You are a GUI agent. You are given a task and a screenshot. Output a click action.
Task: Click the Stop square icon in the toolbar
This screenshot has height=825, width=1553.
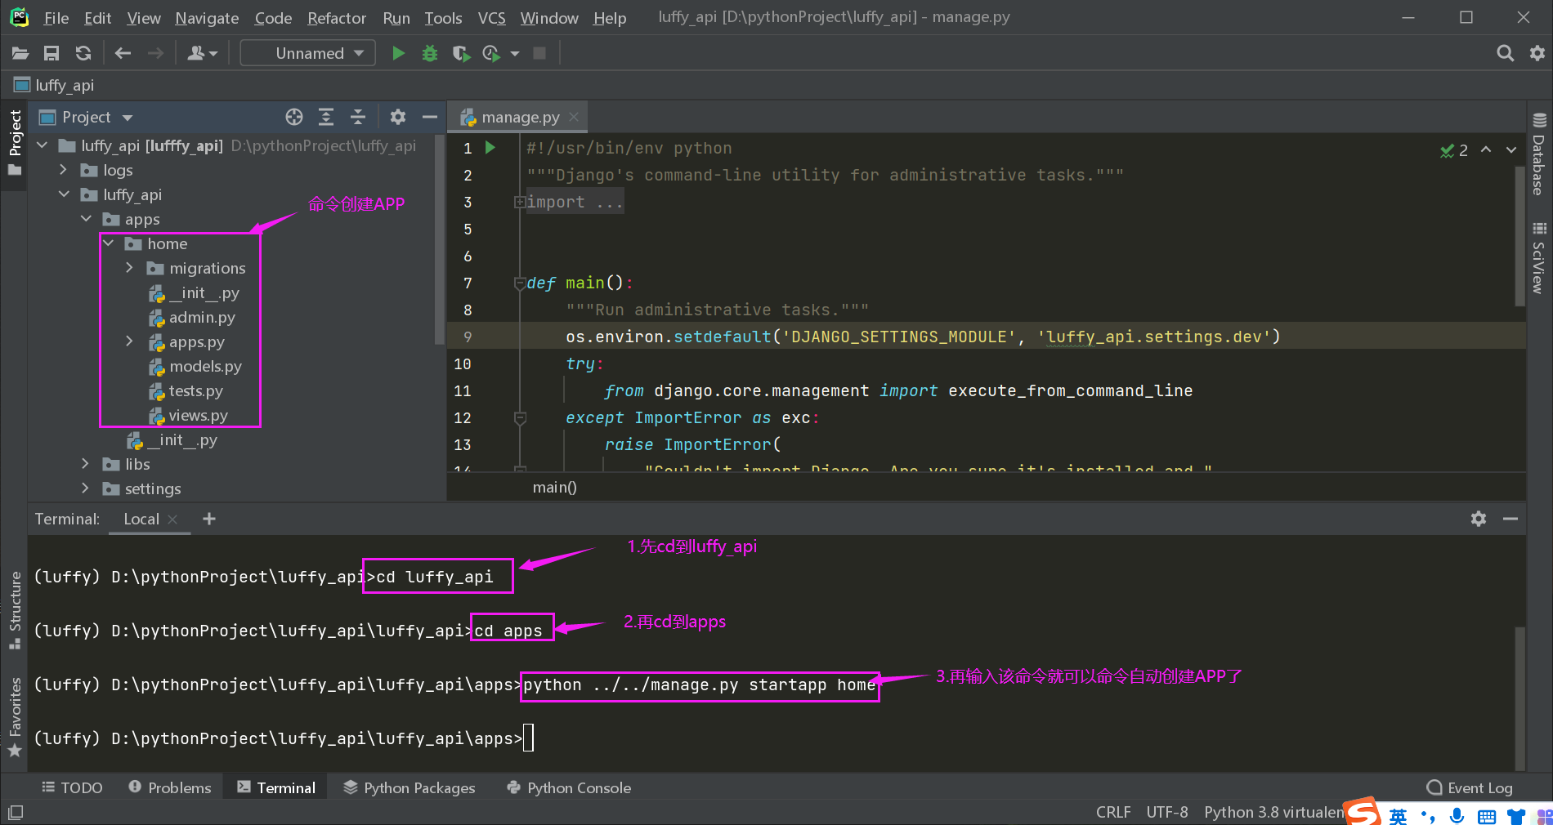[x=539, y=53]
